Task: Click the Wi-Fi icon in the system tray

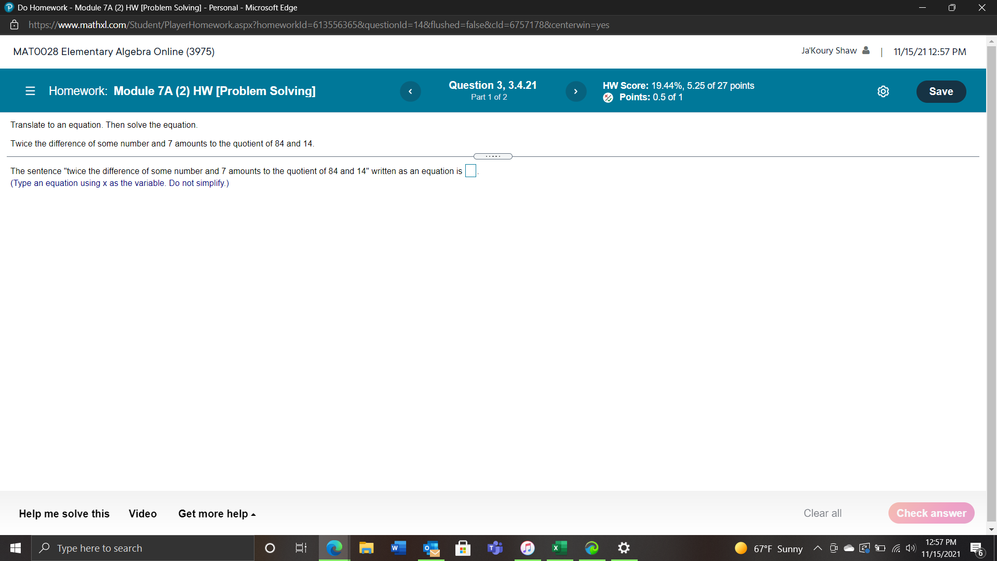Action: pos(896,548)
